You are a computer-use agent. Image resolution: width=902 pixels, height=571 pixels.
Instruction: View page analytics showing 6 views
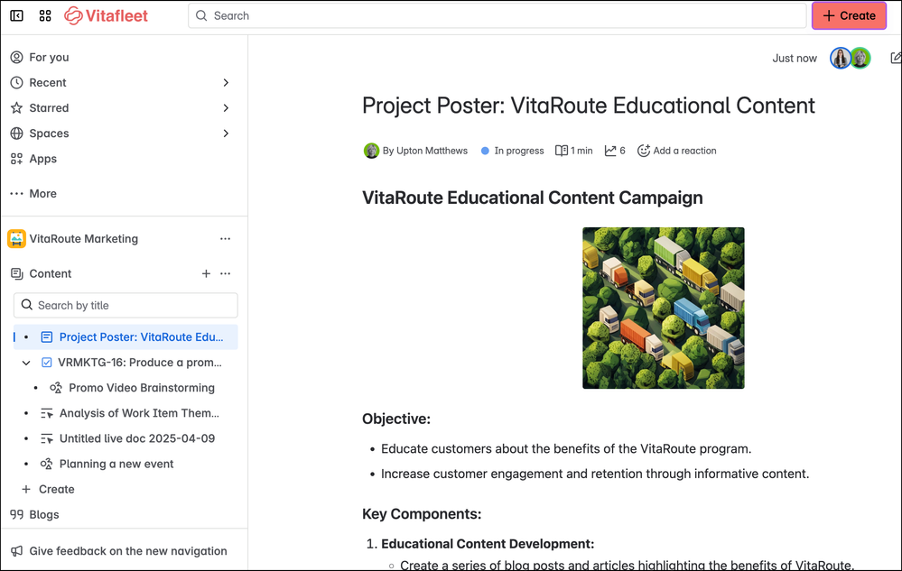point(615,151)
